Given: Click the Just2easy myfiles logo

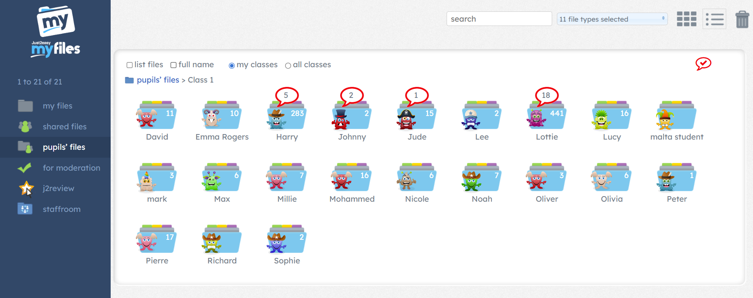Looking at the screenshot, I should click(x=56, y=31).
